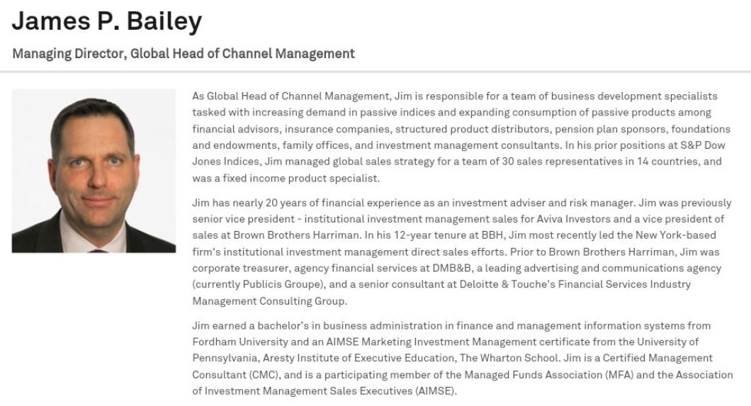Open James Bailey's profile photo
The image size is (751, 406).
[94, 171]
